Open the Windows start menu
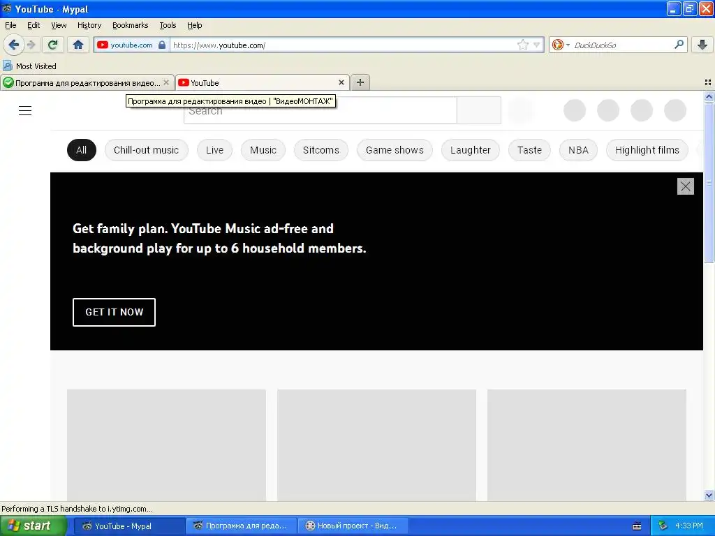This screenshot has height=536, width=715. 34,526
